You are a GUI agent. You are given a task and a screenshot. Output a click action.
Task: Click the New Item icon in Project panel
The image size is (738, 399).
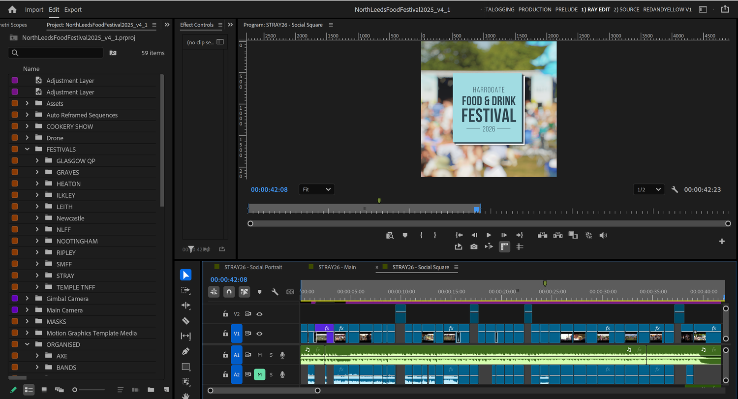click(x=166, y=390)
